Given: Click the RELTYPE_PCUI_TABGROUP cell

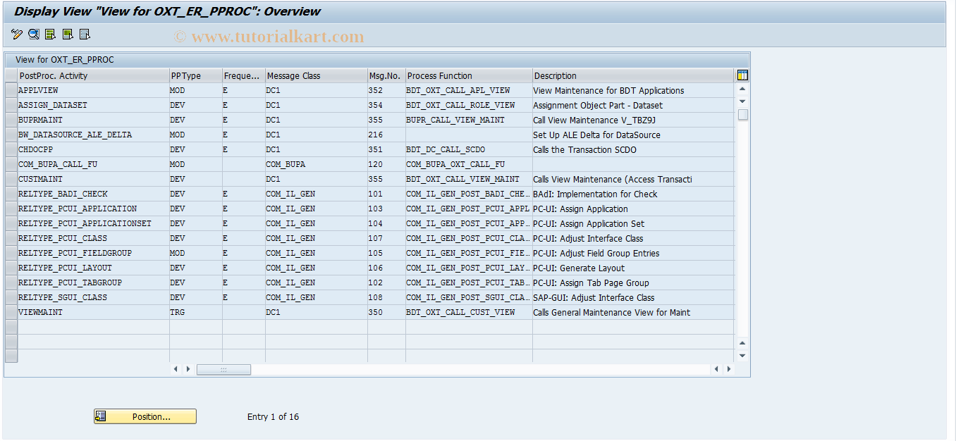Looking at the screenshot, I should click(x=93, y=282).
